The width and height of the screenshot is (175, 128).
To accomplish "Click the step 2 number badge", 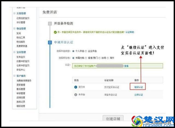I will 50,42.
